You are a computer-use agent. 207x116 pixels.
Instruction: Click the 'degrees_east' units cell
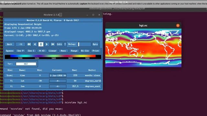93,86
